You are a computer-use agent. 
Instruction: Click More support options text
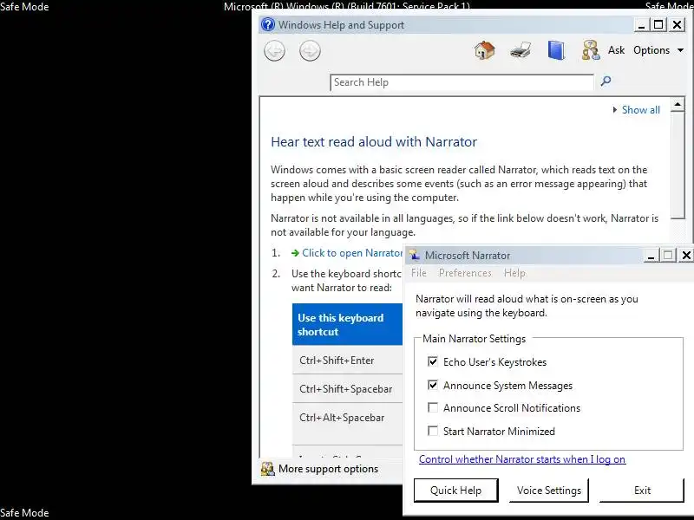(329, 469)
